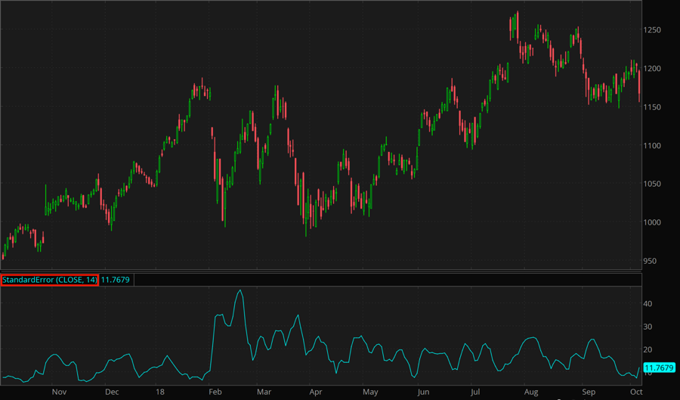Click the May label on the time axis
The width and height of the screenshot is (680, 400).
pos(370,392)
